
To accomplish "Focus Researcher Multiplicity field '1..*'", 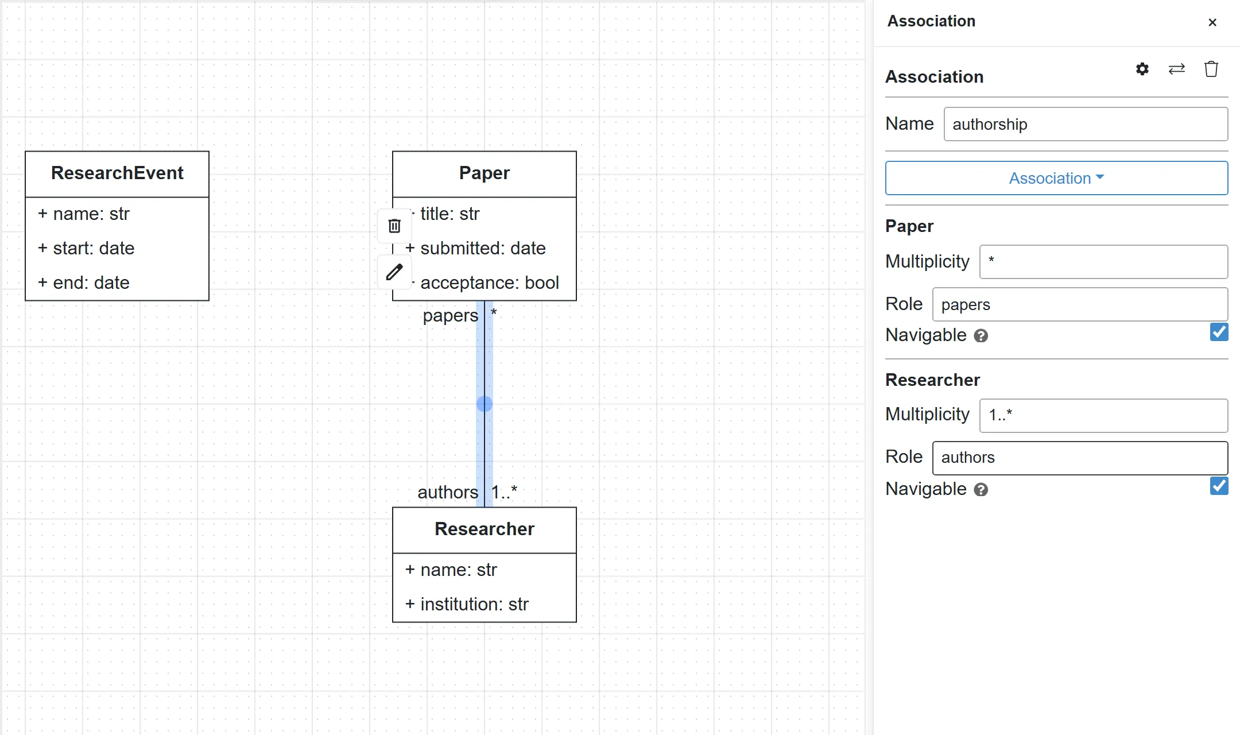I will [1103, 416].
